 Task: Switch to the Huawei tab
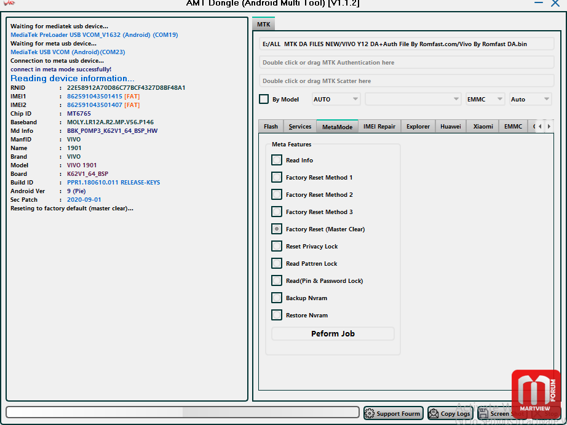click(x=451, y=127)
